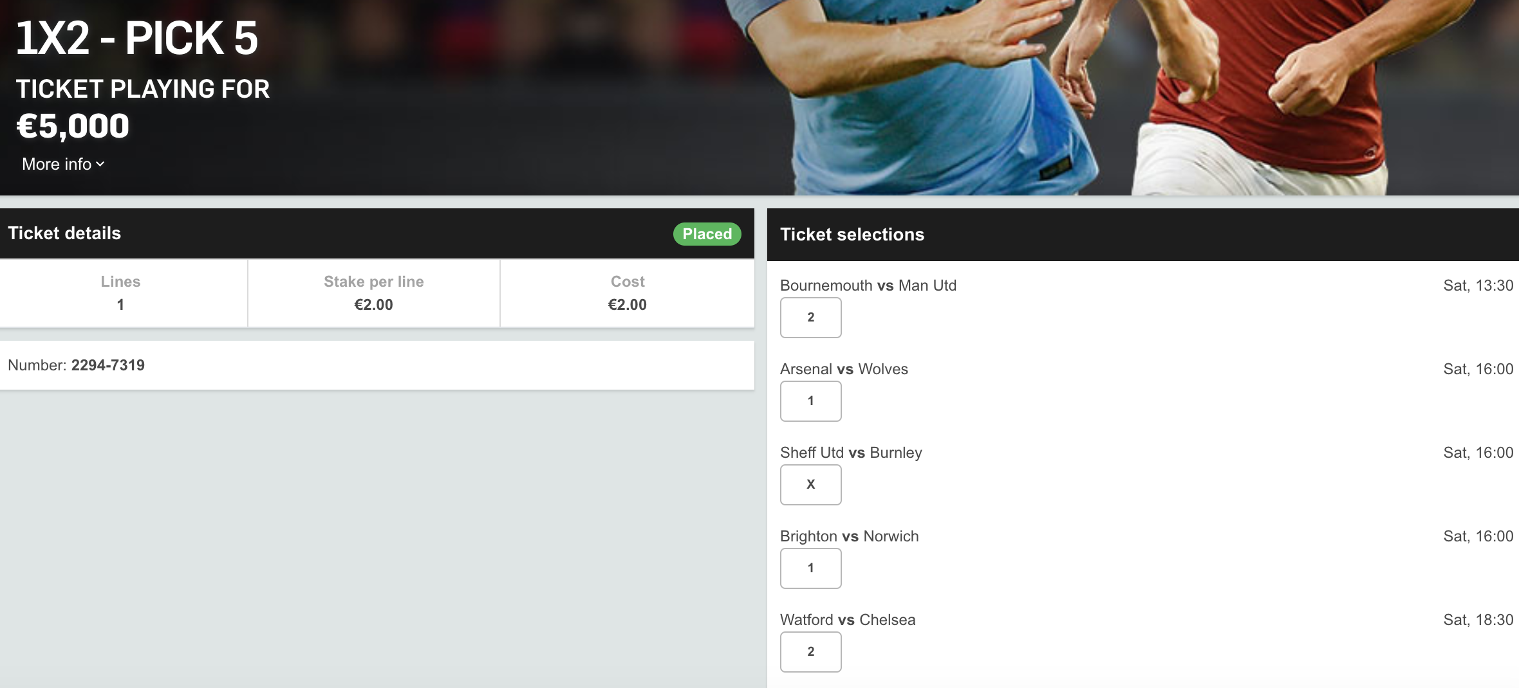This screenshot has width=1519, height=688.
Task: Click the Ticket selections header
Action: [x=852, y=235]
